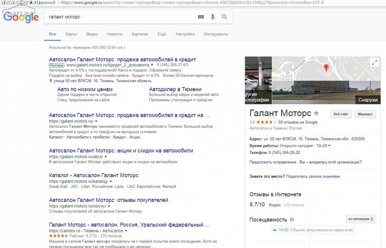Expand the 10–20 working hours dropdown
The image size is (386, 248).
pyautogui.click(x=324, y=146)
